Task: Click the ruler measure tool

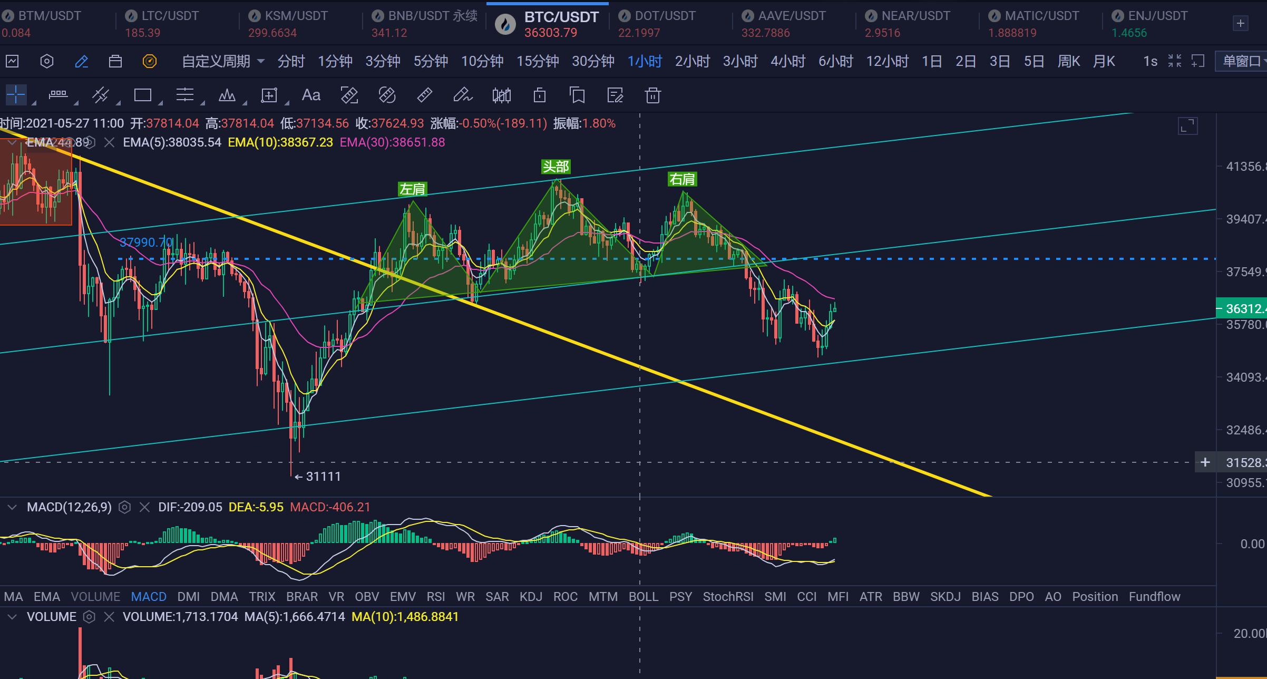Action: pyautogui.click(x=424, y=95)
